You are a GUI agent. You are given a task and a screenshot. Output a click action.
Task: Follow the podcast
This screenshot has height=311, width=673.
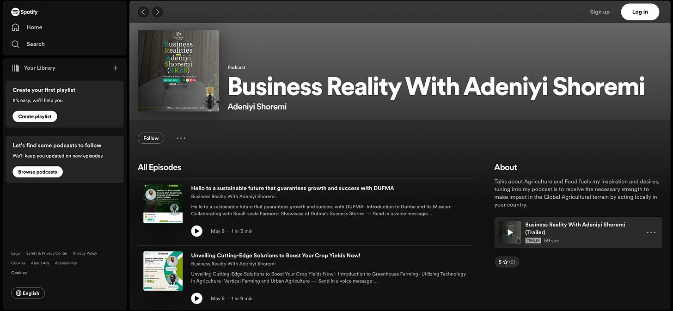click(151, 138)
